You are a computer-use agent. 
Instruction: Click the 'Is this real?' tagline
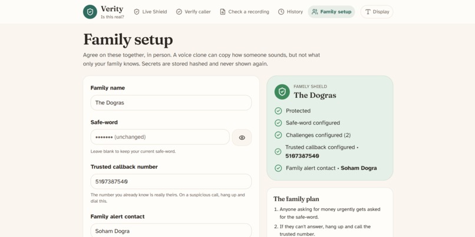[113, 17]
